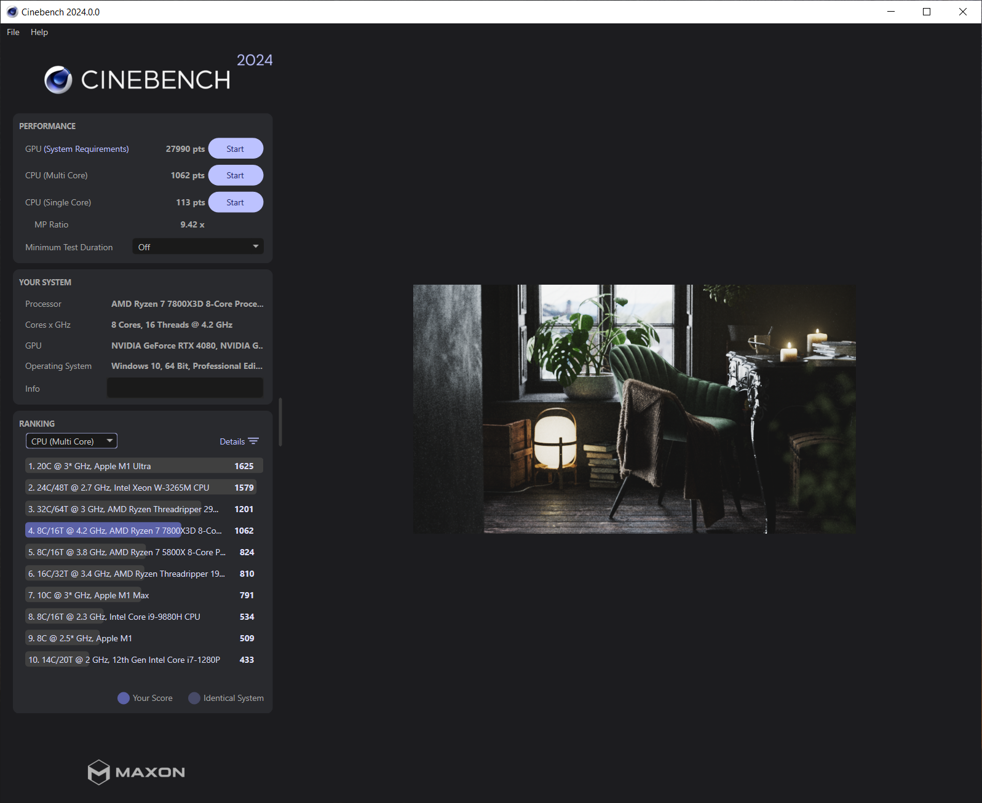The width and height of the screenshot is (982, 803).
Task: Start the CPU Multi Core test
Action: [236, 175]
